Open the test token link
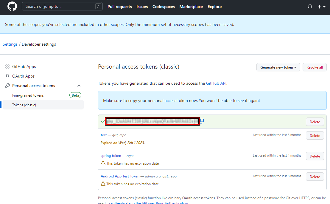Image resolution: width=330 pixels, height=204 pixels. 104,135
